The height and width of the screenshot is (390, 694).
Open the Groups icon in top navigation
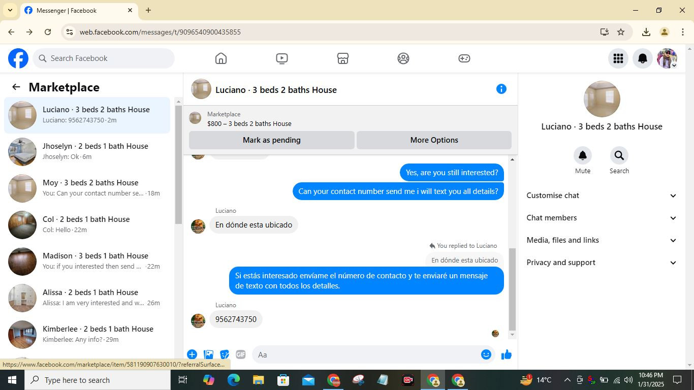click(403, 58)
